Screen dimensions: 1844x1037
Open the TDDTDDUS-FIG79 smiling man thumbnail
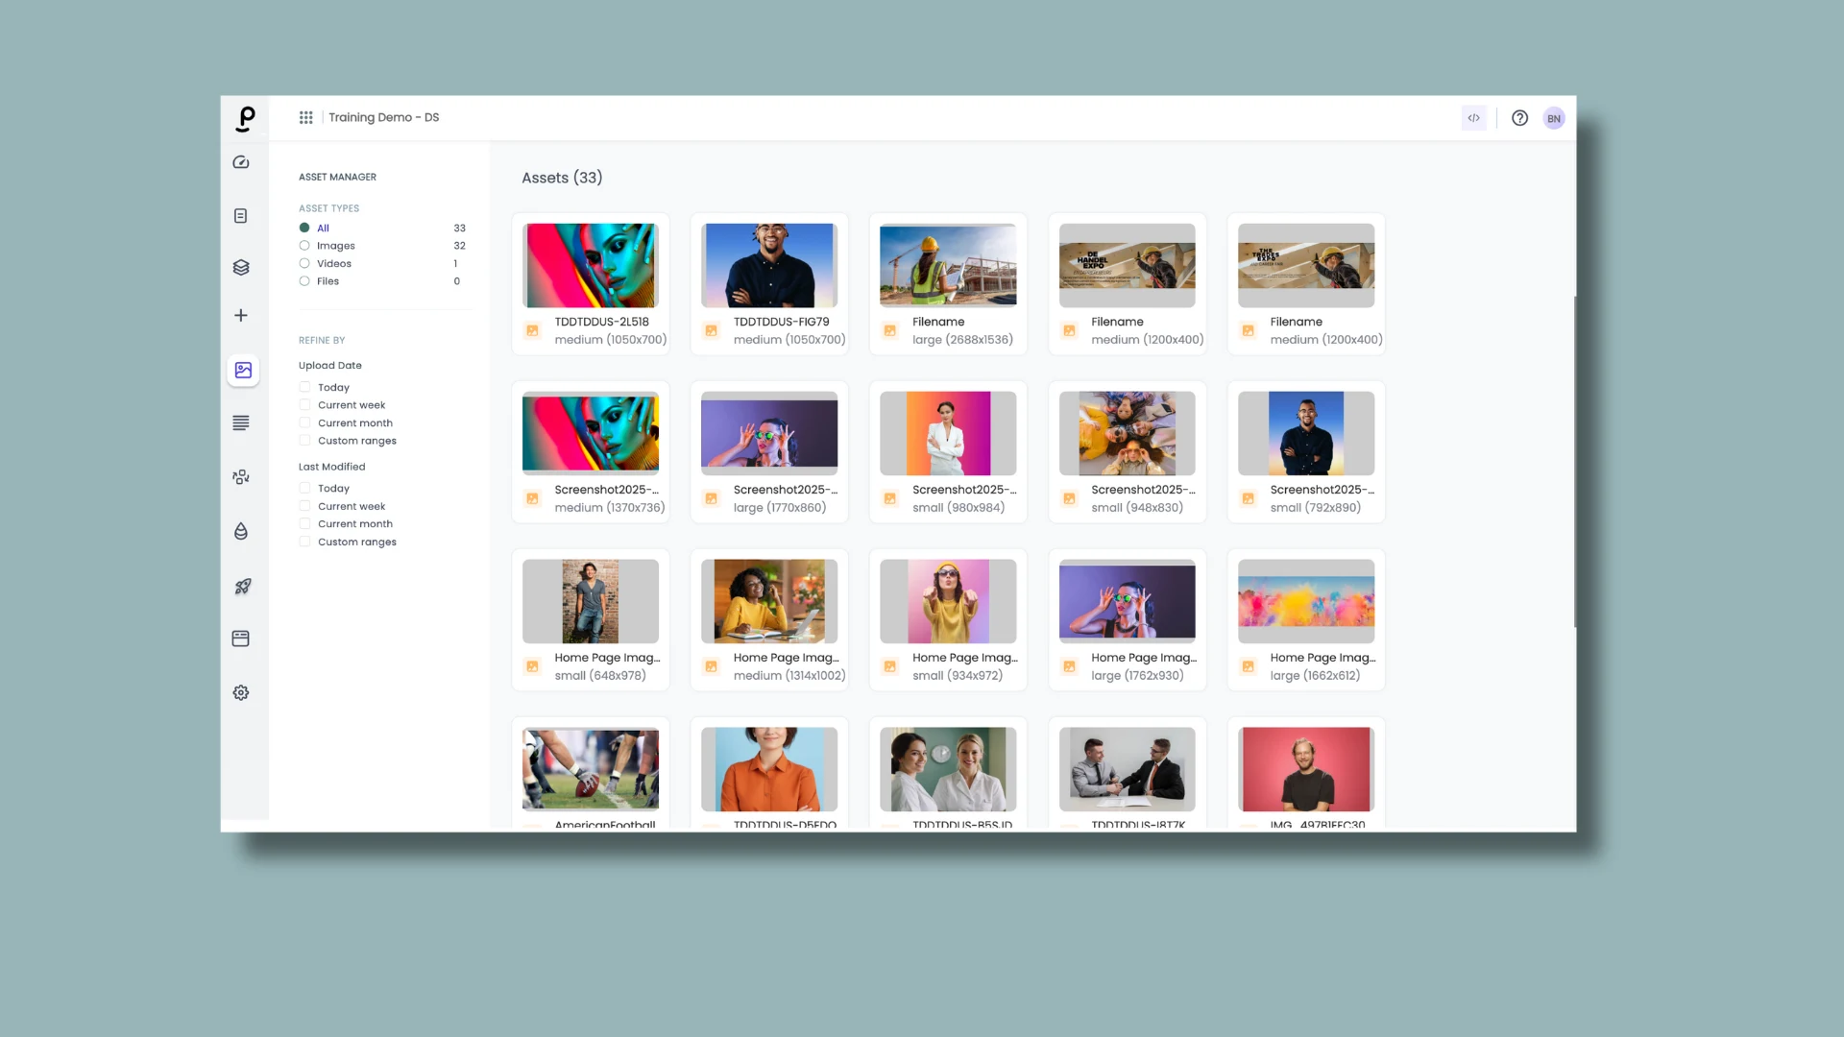pos(769,265)
